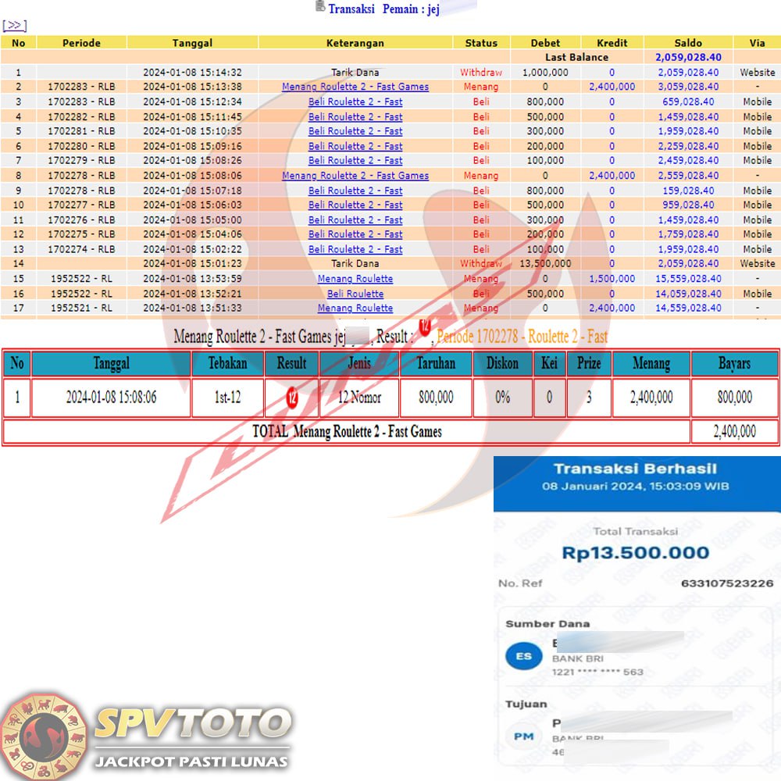Open Beli Roulette 2 - Fast for period 1702283

(355, 102)
